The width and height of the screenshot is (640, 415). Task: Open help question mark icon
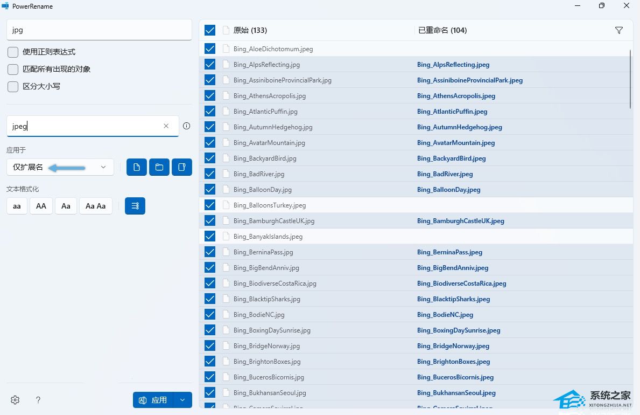point(38,400)
